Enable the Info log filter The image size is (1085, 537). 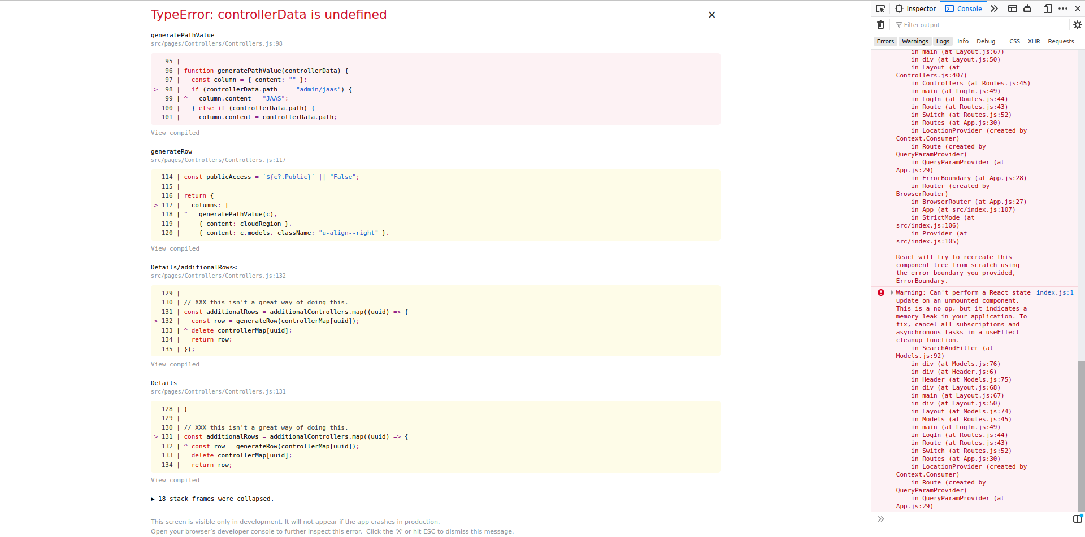point(962,41)
